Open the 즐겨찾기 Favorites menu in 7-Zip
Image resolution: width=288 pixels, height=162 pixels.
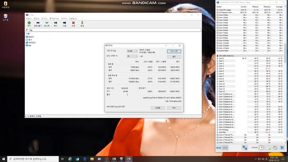[54, 18]
